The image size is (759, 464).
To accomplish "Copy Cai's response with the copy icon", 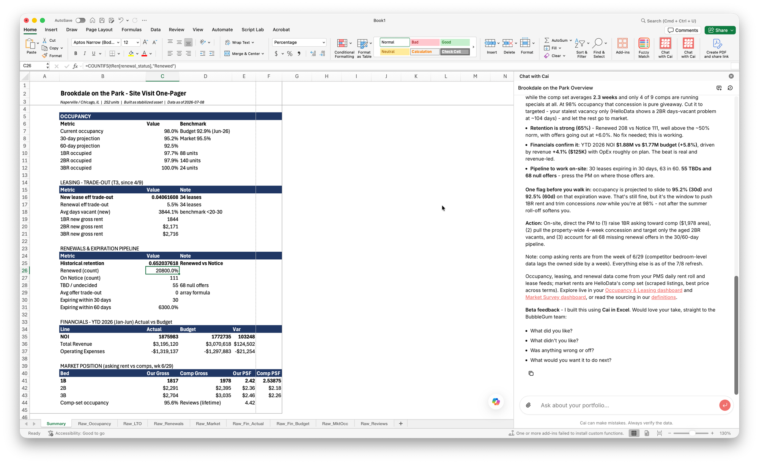I will [x=531, y=373].
